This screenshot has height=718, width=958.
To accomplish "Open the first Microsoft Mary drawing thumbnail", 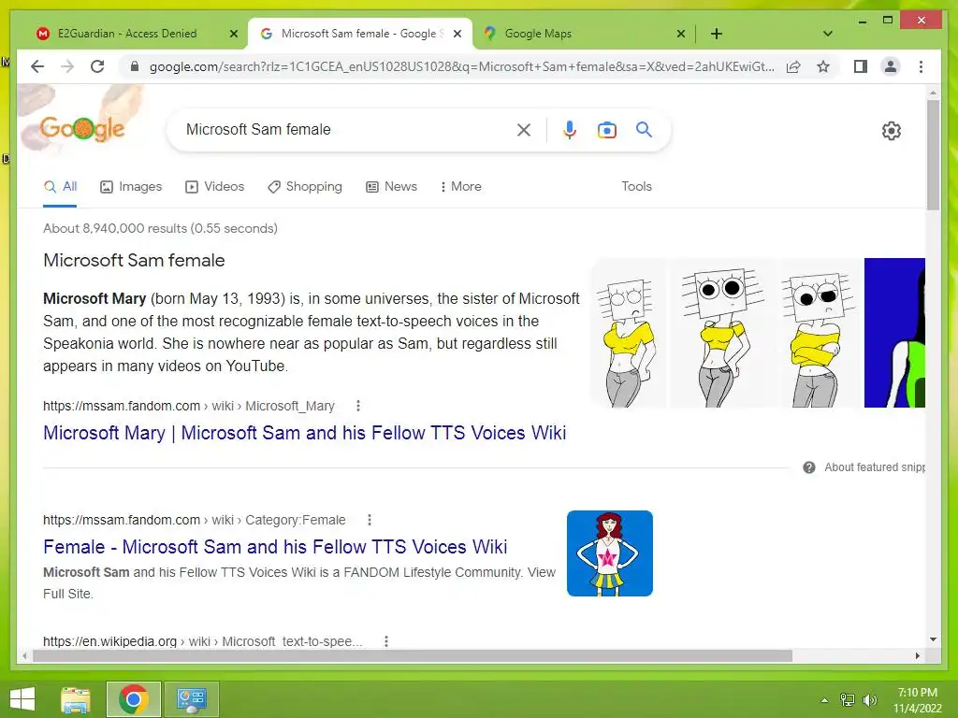I will [629, 333].
